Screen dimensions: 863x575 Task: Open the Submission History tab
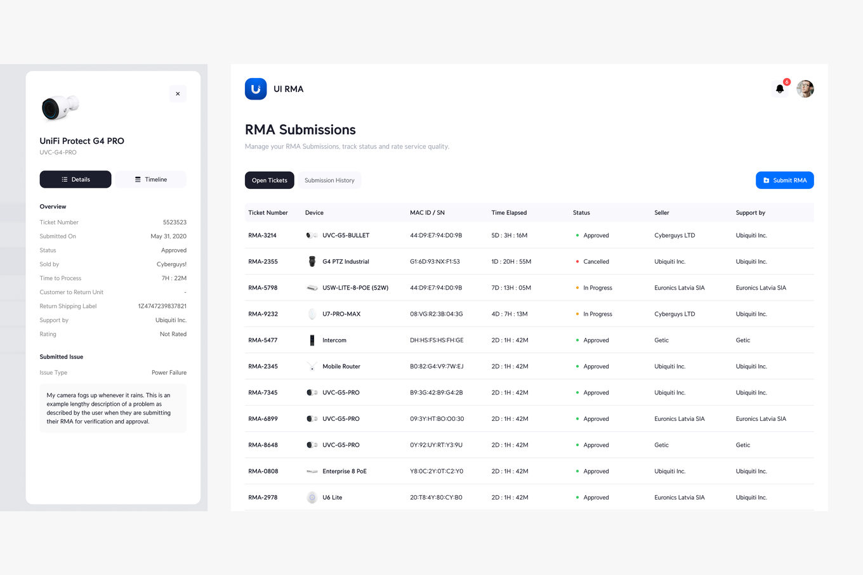click(329, 180)
